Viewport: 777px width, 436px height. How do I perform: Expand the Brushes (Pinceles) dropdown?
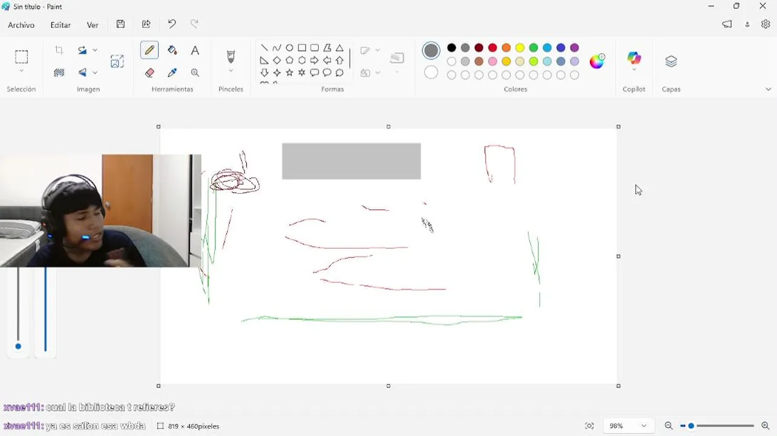click(231, 71)
